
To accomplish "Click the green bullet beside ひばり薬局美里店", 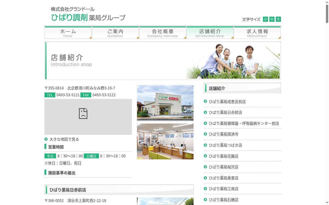I will (205, 178).
